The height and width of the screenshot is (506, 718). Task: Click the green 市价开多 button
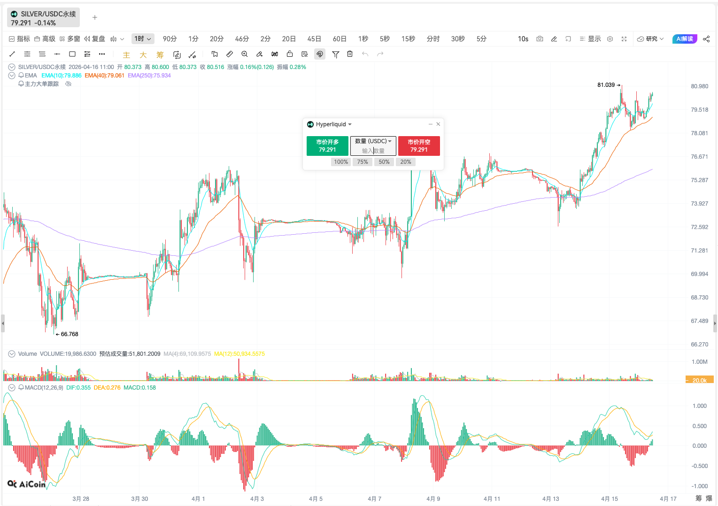click(x=327, y=146)
